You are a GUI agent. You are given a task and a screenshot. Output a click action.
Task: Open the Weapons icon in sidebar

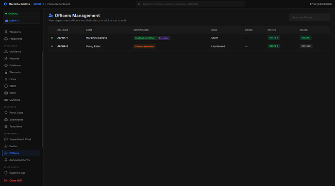6,32
